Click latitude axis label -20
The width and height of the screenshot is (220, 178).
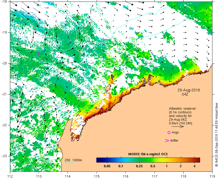[4, 63]
